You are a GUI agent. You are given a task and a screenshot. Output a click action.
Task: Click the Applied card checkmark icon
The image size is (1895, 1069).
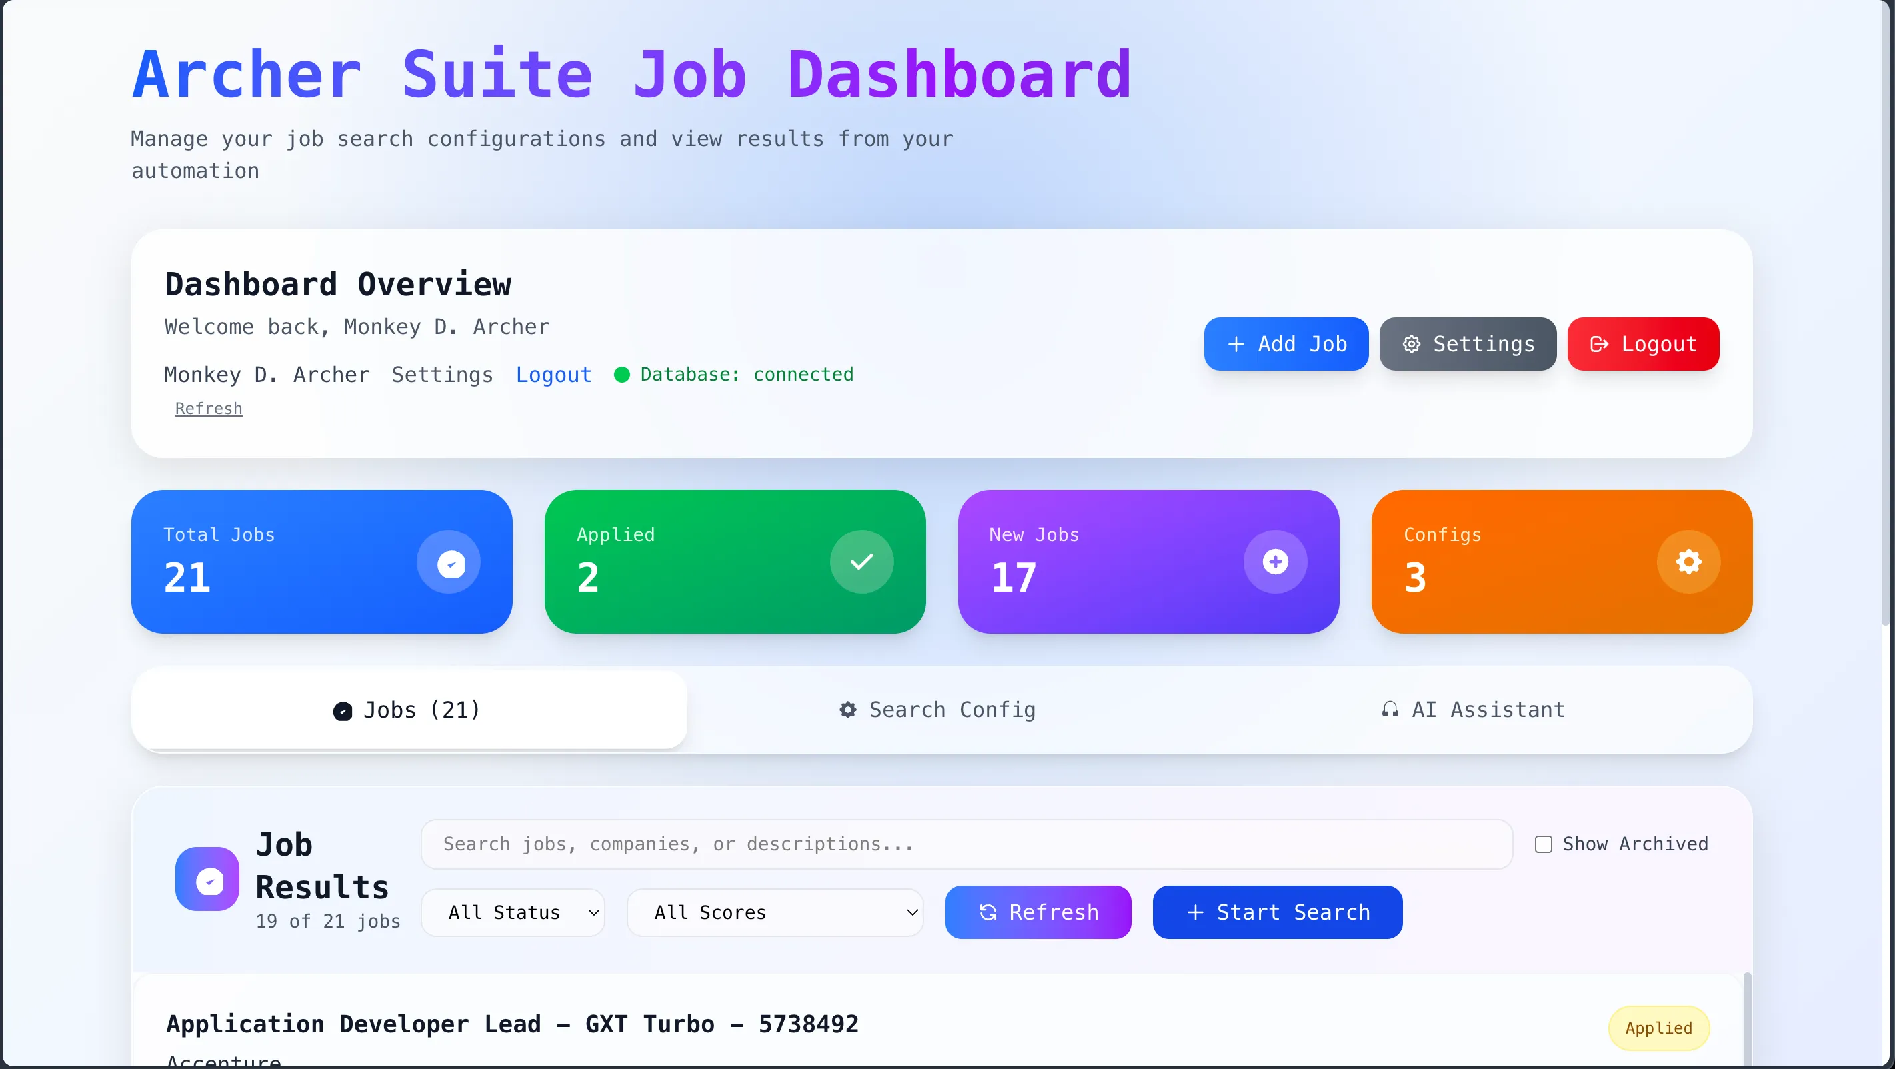pyautogui.click(x=861, y=562)
